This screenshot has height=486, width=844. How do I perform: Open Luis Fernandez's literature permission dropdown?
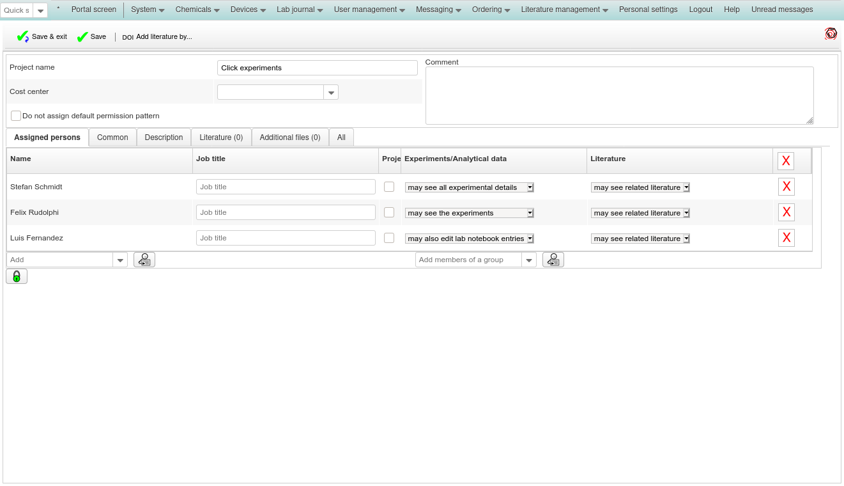(640, 239)
